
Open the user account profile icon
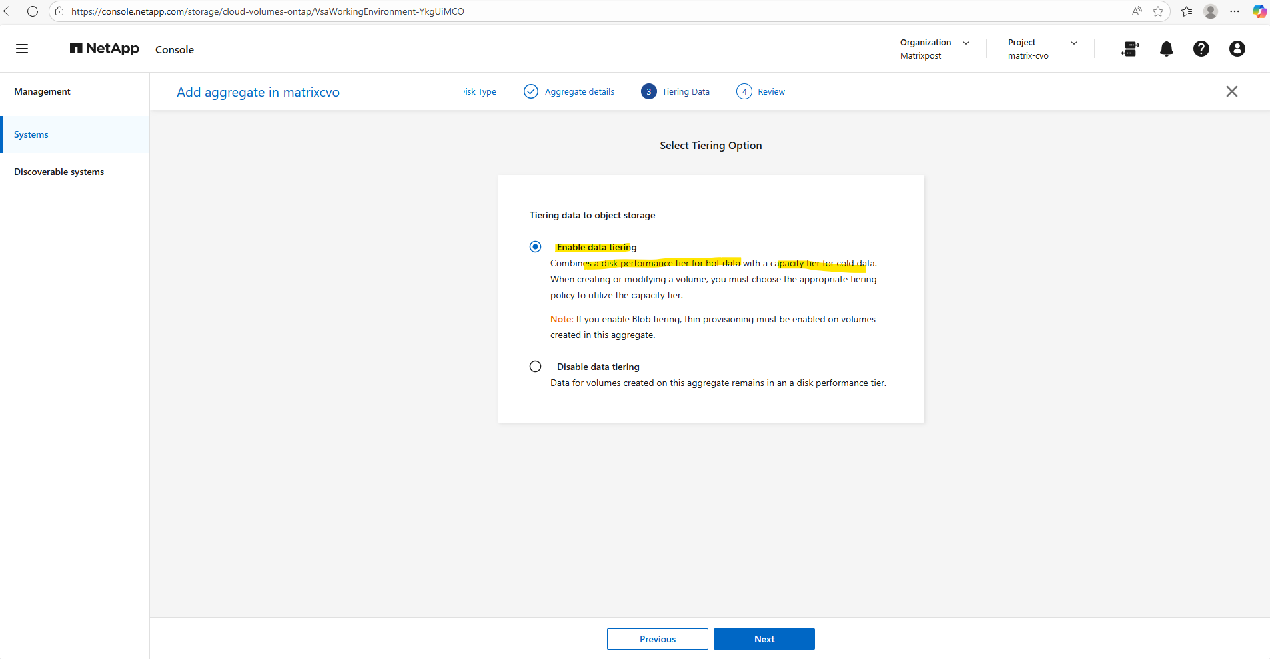(x=1237, y=49)
